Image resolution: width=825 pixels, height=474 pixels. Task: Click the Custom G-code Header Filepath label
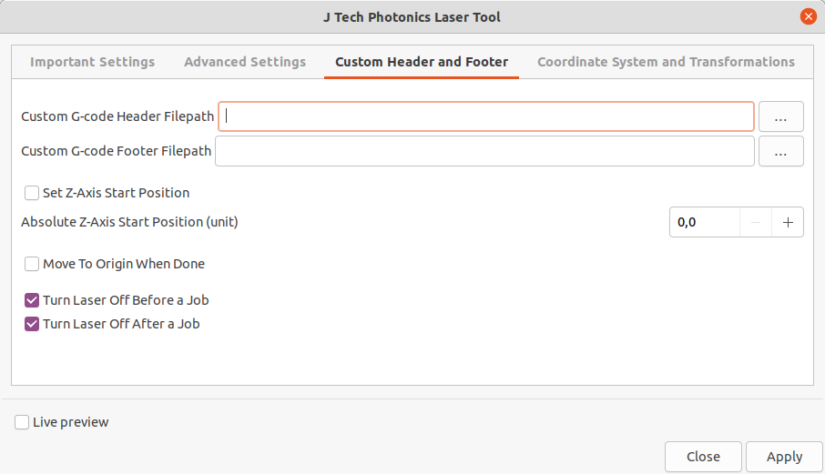[x=117, y=116]
